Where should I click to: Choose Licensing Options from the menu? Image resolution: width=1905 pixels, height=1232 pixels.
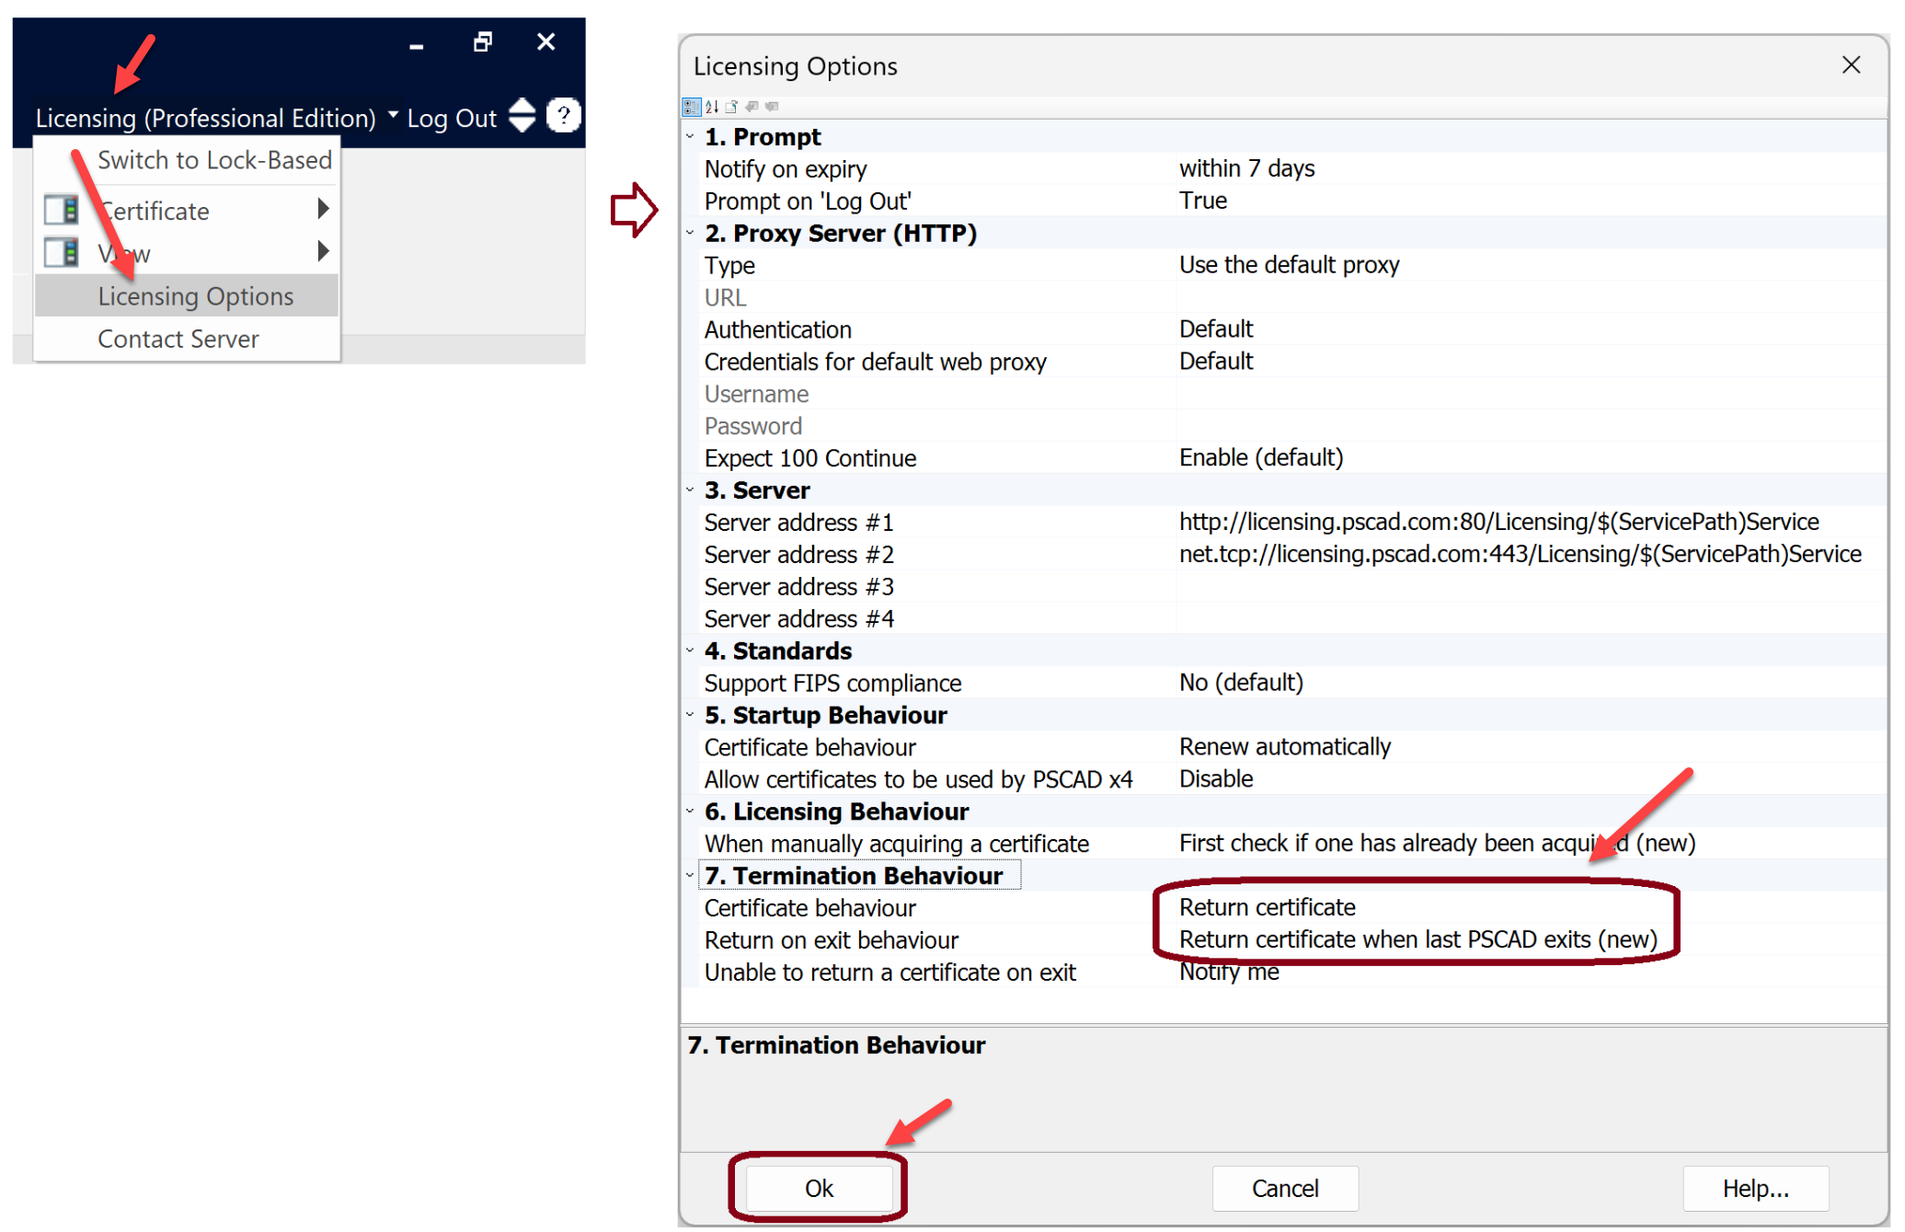tap(187, 296)
